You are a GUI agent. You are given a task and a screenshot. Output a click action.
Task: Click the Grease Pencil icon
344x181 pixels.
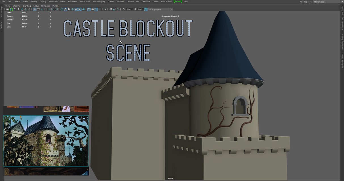[x=29, y=9]
